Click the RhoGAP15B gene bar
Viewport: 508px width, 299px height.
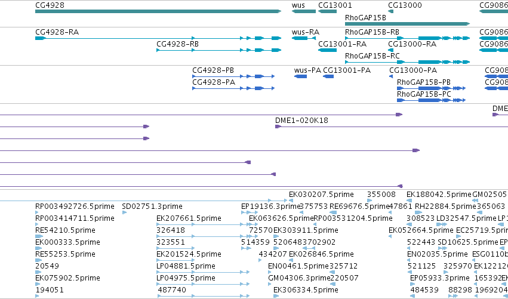[407, 24]
